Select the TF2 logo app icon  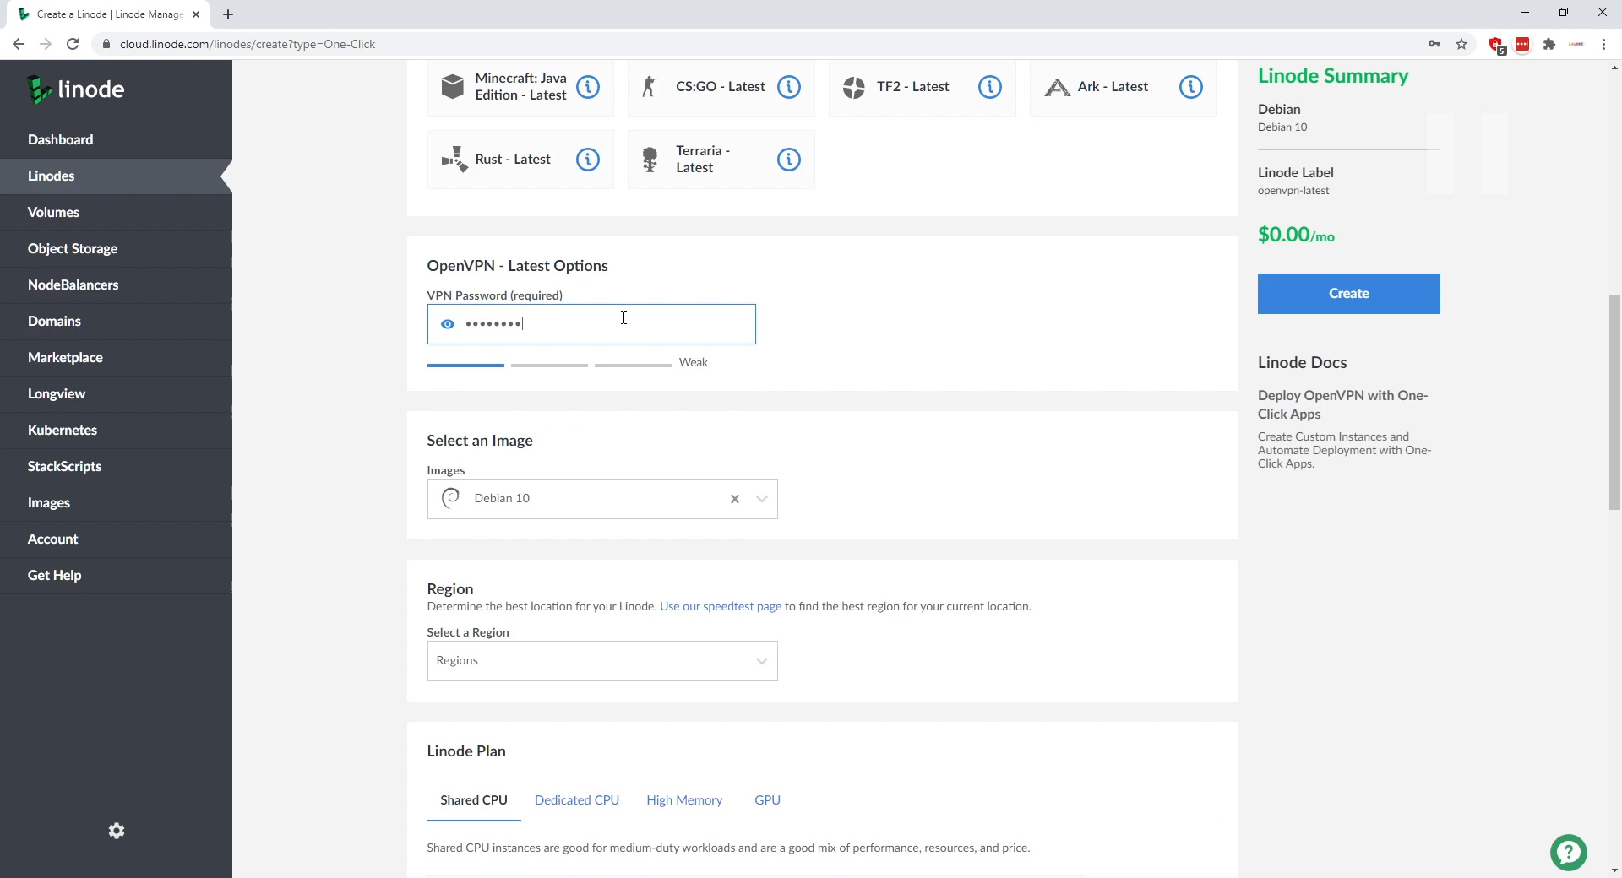(x=854, y=87)
